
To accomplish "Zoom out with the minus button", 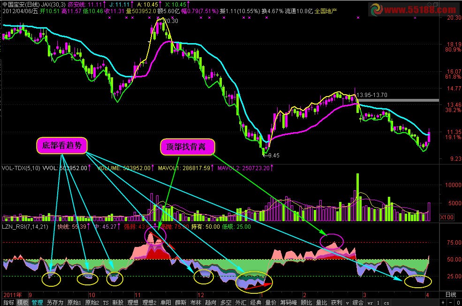I will [x=451, y=302].
